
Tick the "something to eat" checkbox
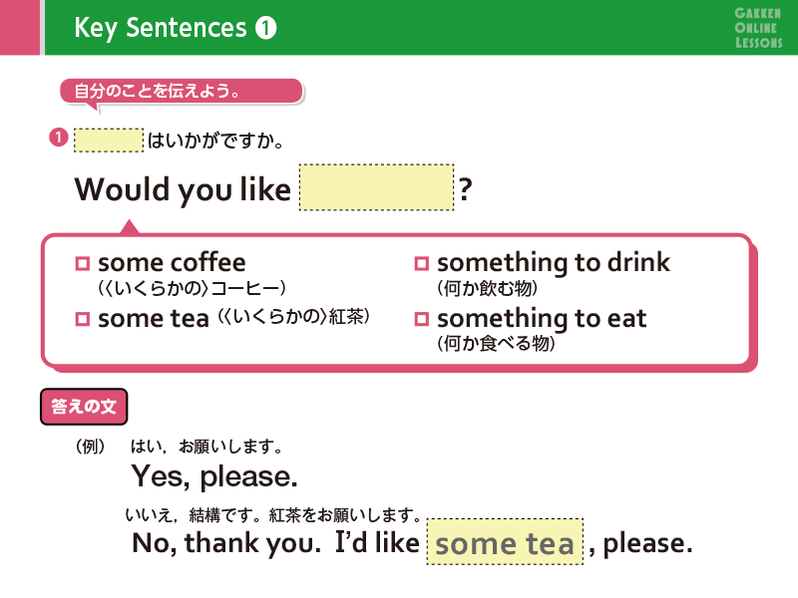[421, 320]
